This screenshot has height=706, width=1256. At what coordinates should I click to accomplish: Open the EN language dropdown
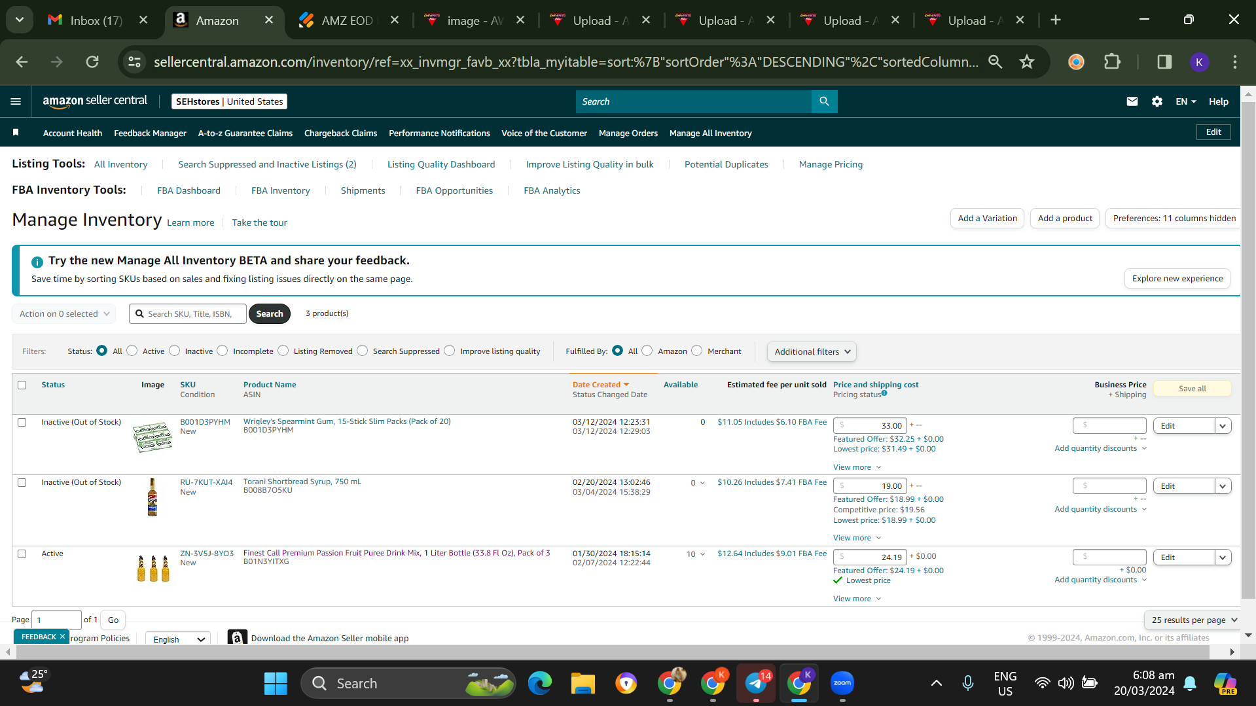1186,101
